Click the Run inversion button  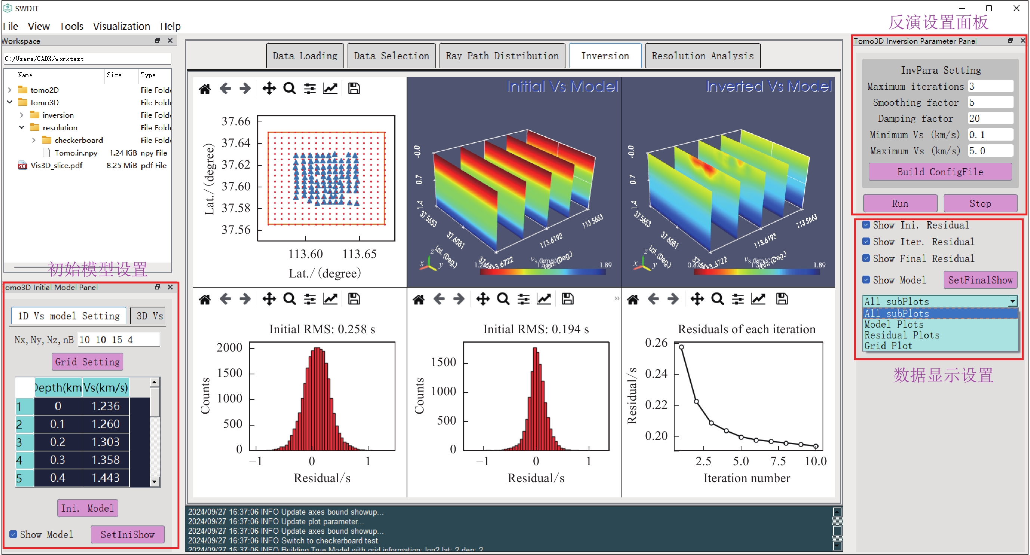click(900, 203)
